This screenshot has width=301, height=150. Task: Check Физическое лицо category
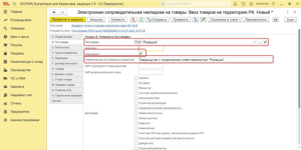coord(136,98)
